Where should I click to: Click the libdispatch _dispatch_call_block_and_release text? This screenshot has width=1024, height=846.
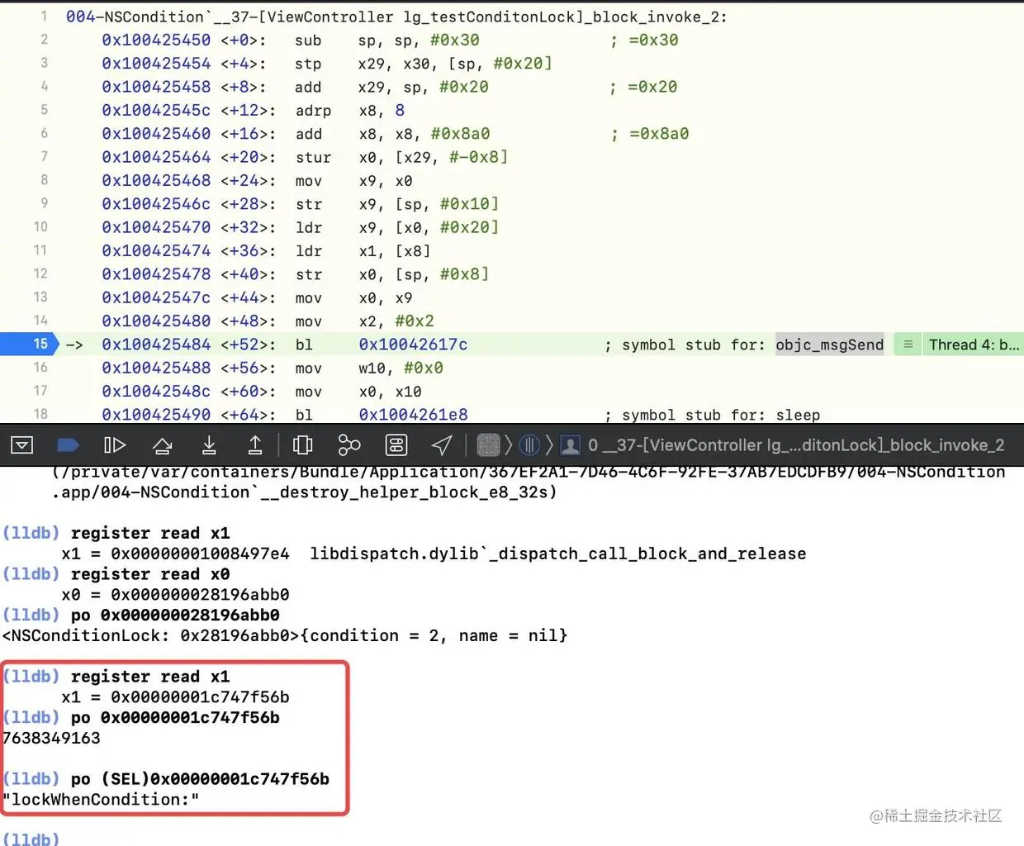tap(558, 554)
